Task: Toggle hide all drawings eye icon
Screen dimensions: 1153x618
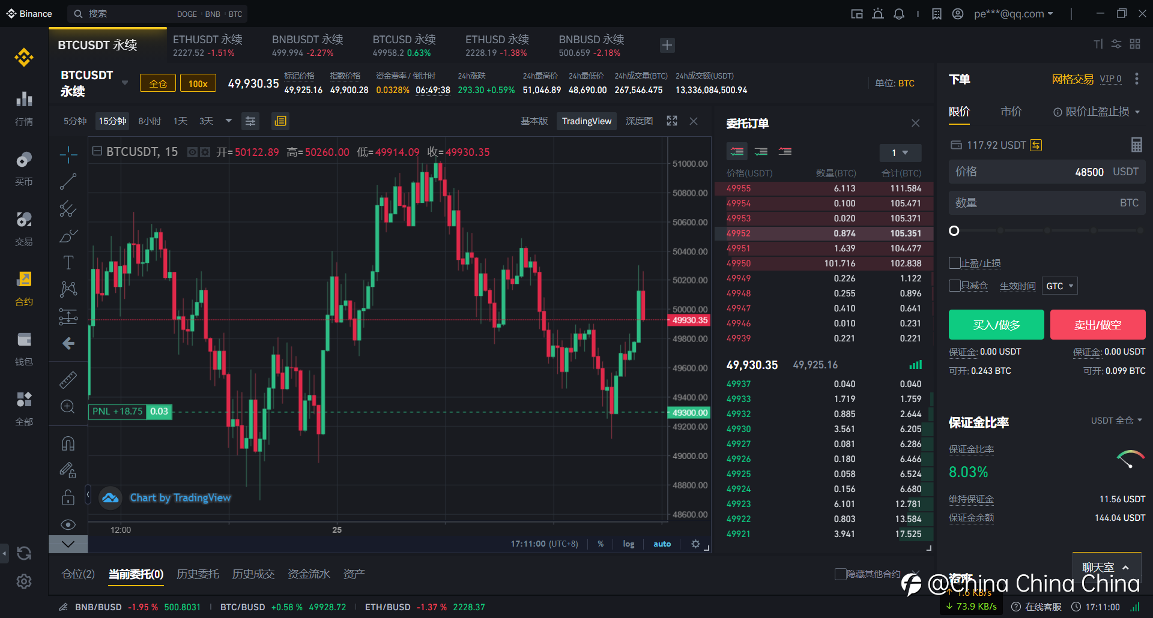Action: pos(68,524)
